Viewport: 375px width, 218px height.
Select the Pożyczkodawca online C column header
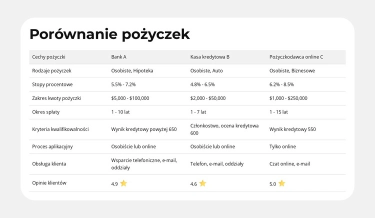pyautogui.click(x=296, y=57)
